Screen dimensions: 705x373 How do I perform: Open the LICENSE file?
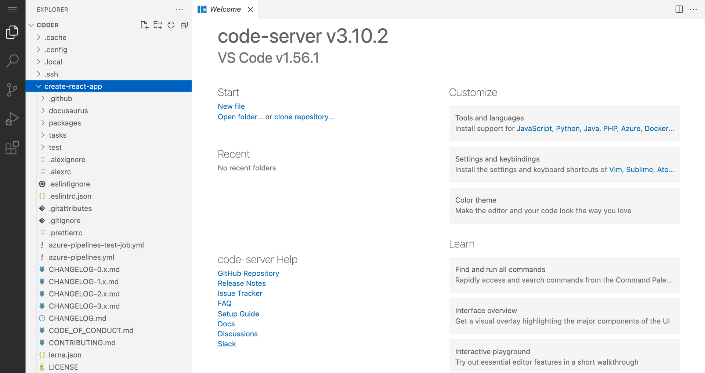pos(109,367)
